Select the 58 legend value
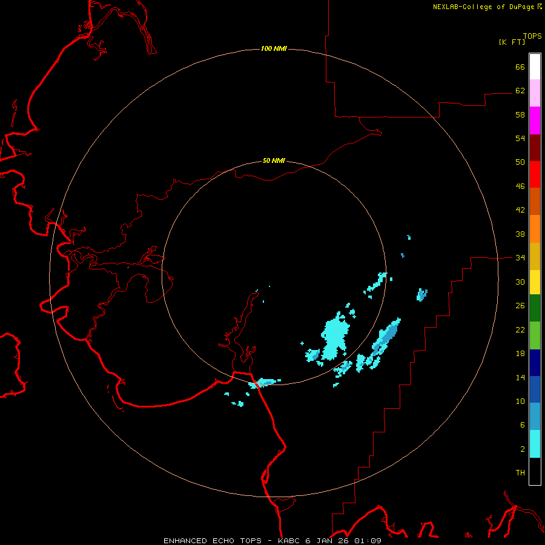 tap(520, 114)
